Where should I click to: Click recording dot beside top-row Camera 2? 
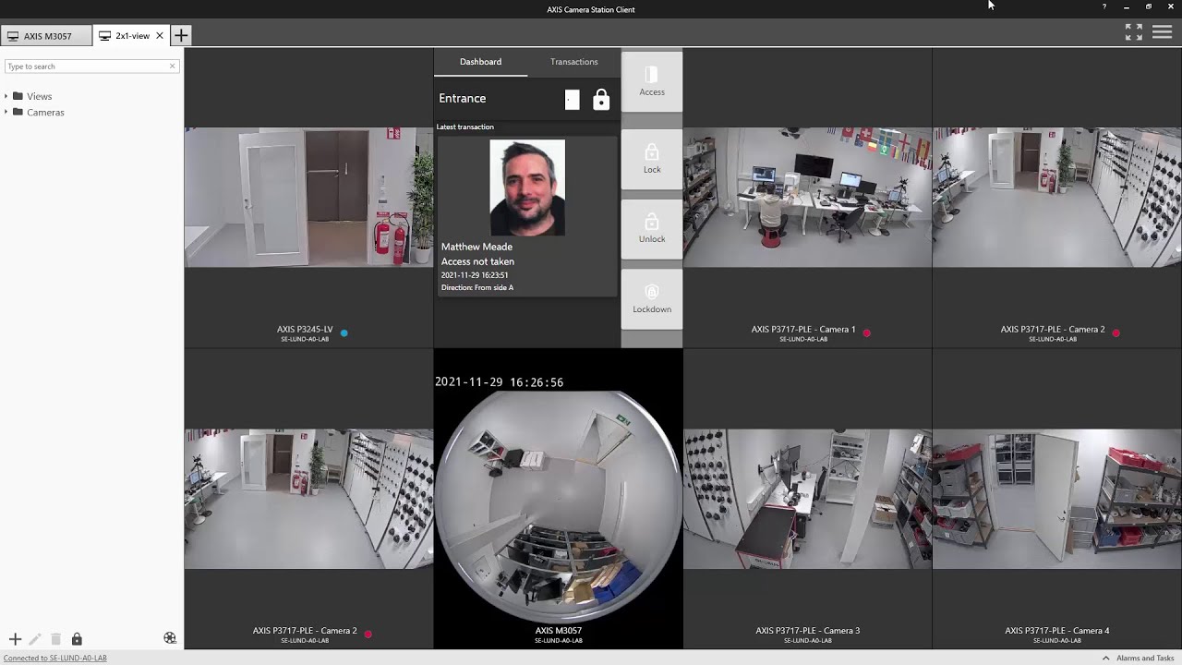tap(1116, 332)
